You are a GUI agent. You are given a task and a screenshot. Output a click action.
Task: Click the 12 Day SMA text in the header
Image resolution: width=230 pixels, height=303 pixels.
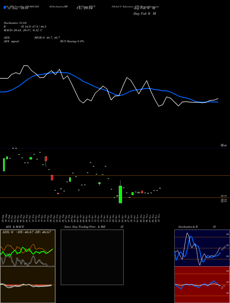17,8
